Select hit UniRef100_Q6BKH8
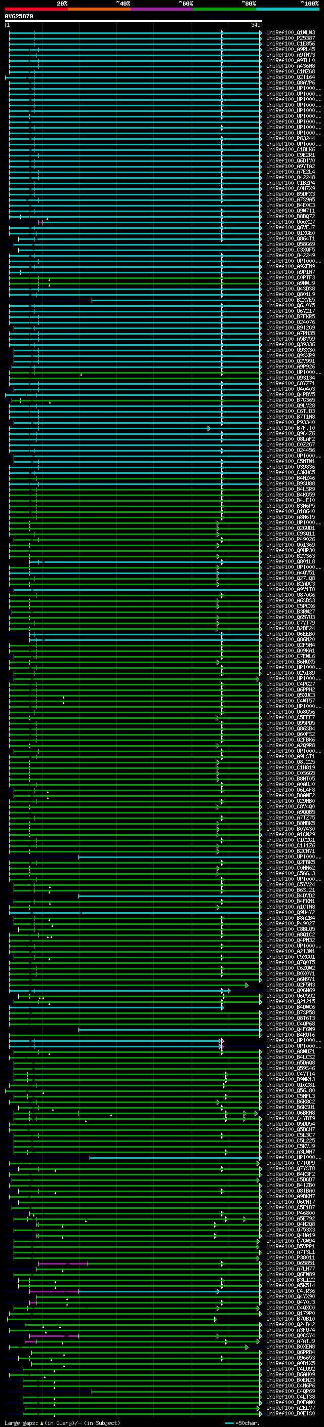The width and height of the screenshot is (324, 1427). 291,1112
